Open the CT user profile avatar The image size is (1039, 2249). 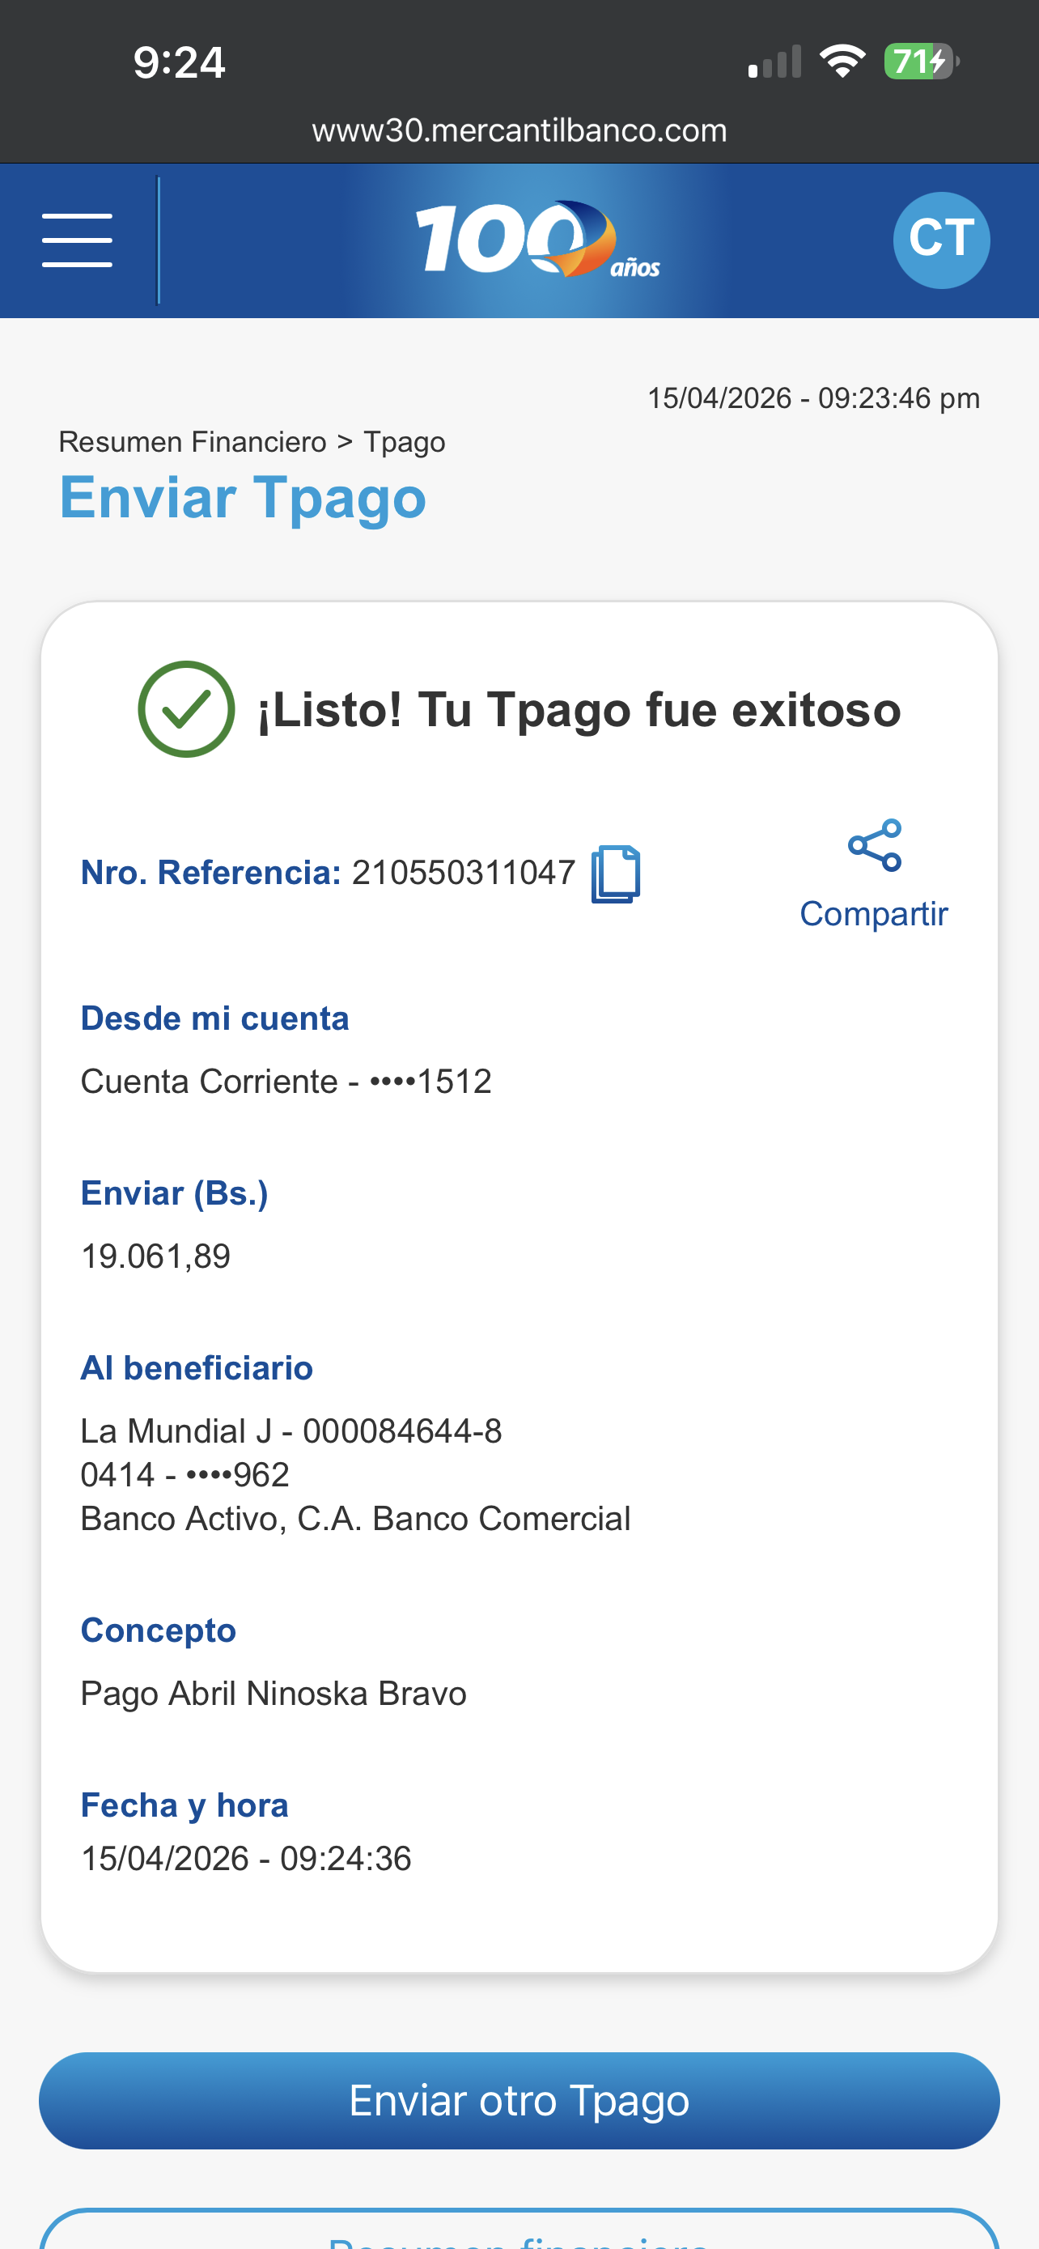pos(940,240)
